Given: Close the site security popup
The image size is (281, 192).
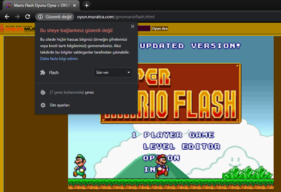Looking at the screenshot, I should coord(133,26).
